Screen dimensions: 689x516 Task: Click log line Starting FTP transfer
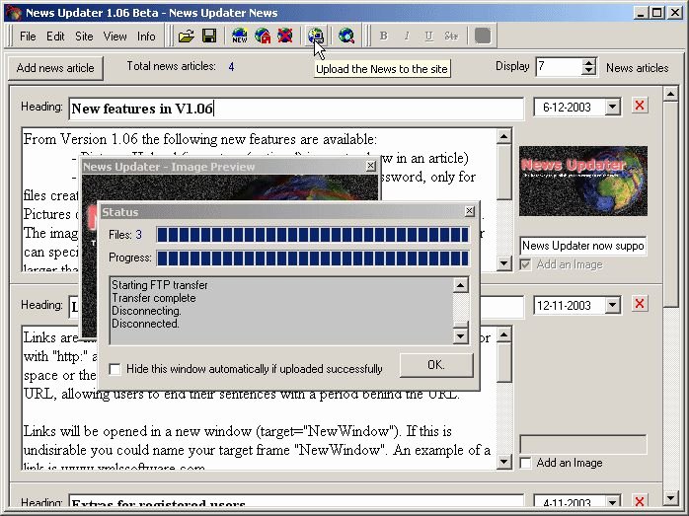click(x=160, y=285)
